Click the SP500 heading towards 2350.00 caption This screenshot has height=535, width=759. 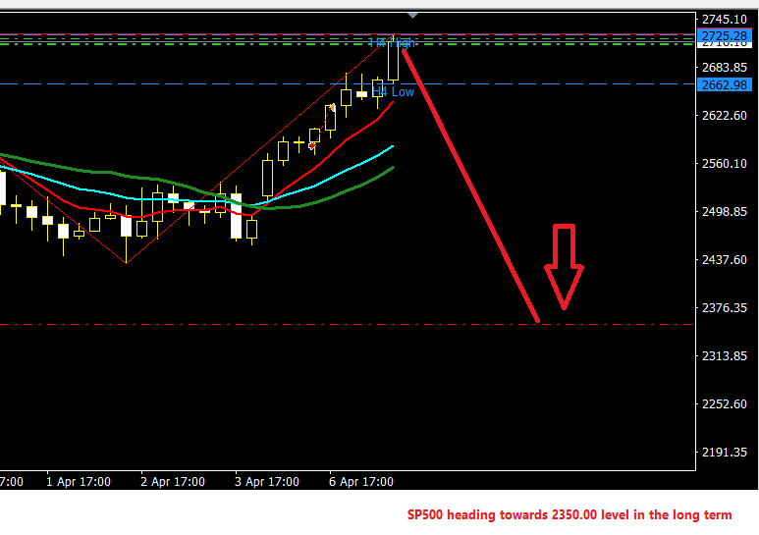click(x=569, y=515)
